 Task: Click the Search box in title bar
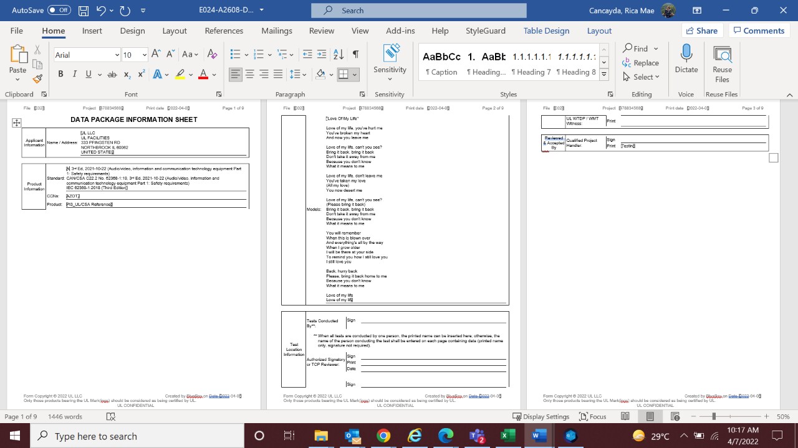(x=419, y=11)
